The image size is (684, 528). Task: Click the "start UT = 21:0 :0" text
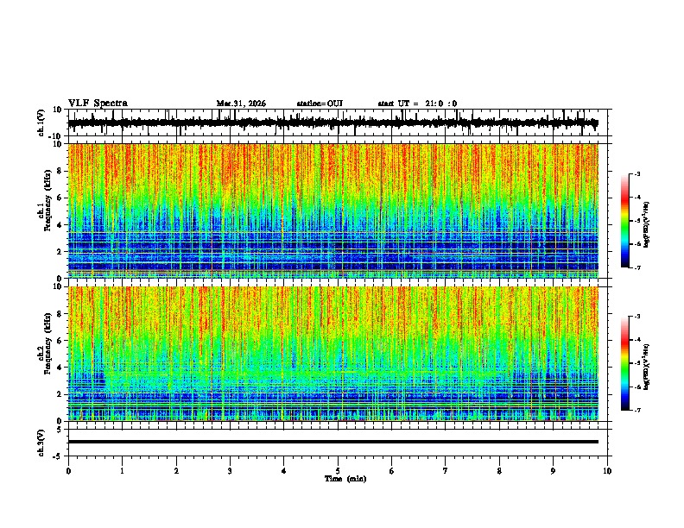(417, 104)
